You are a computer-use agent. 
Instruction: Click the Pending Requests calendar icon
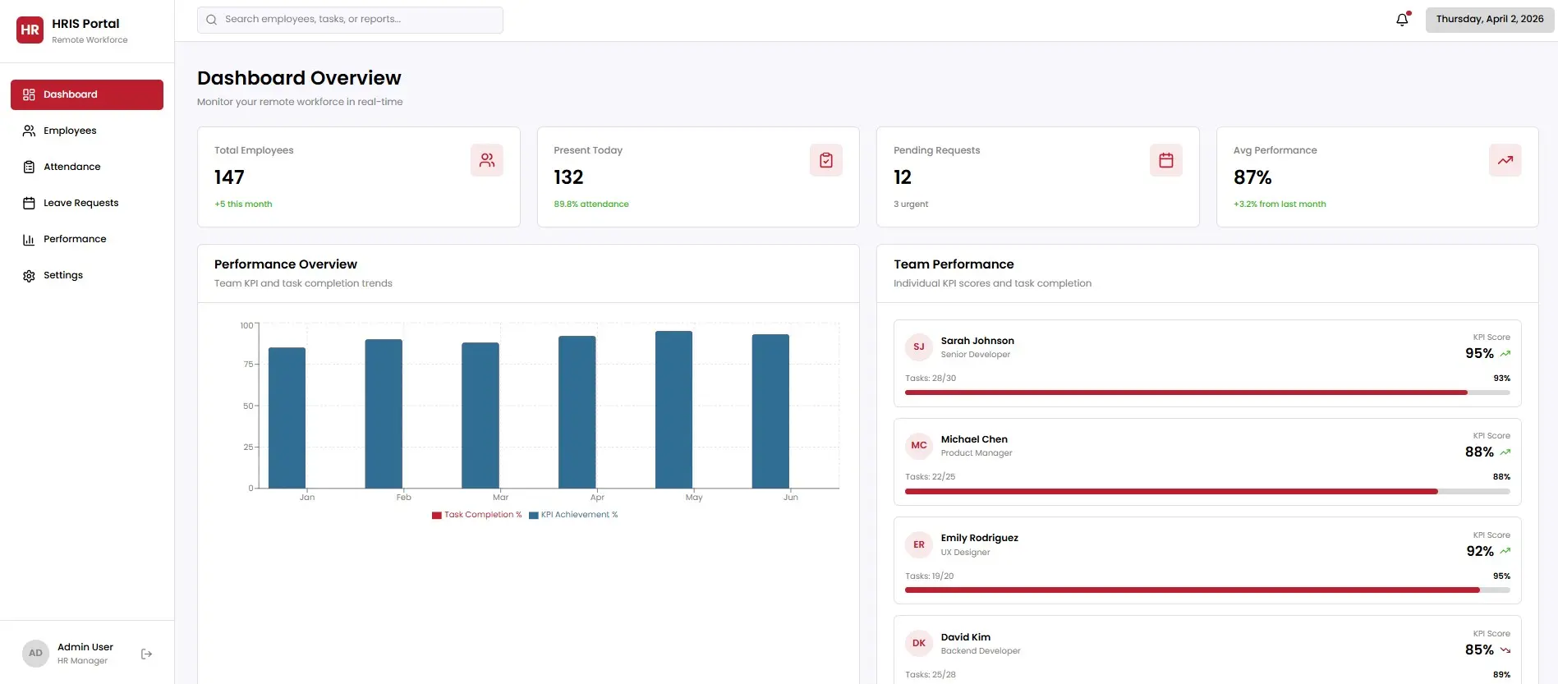point(1165,160)
